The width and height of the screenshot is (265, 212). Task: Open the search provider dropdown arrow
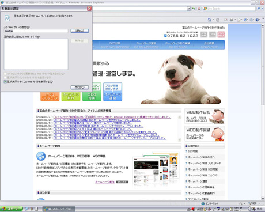pos(263,9)
